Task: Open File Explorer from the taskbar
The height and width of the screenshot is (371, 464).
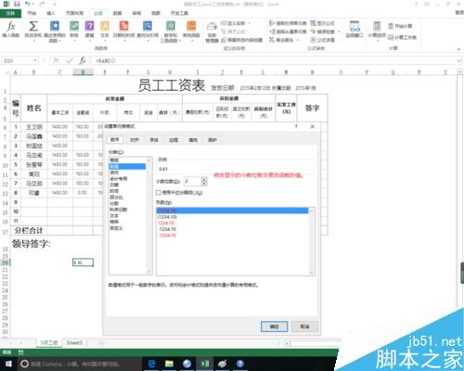Action: 169,364
